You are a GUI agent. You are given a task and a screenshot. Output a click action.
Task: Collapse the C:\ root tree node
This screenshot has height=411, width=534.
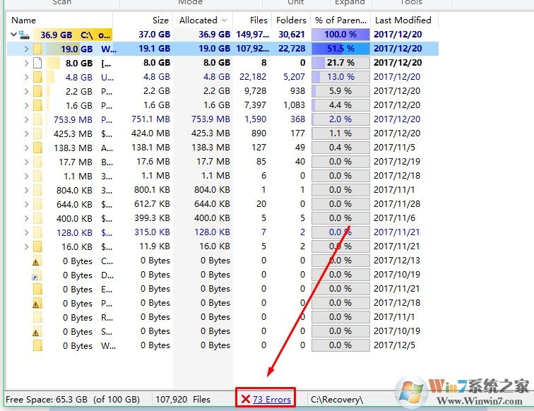point(14,35)
